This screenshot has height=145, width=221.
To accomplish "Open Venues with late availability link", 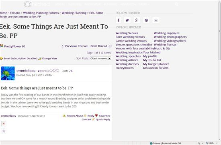I will (x=135, y=48).
